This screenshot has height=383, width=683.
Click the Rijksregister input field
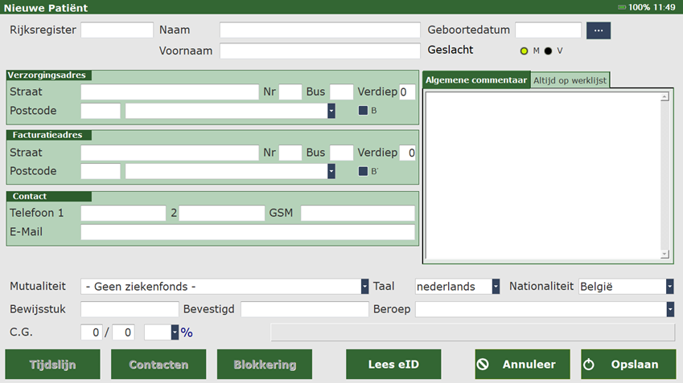coord(117,31)
